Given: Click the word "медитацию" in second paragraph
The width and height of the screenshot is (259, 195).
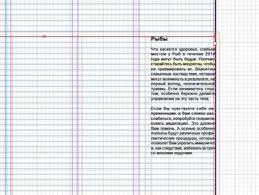Looking at the screenshot, I should pyautogui.click(x=178, y=124).
